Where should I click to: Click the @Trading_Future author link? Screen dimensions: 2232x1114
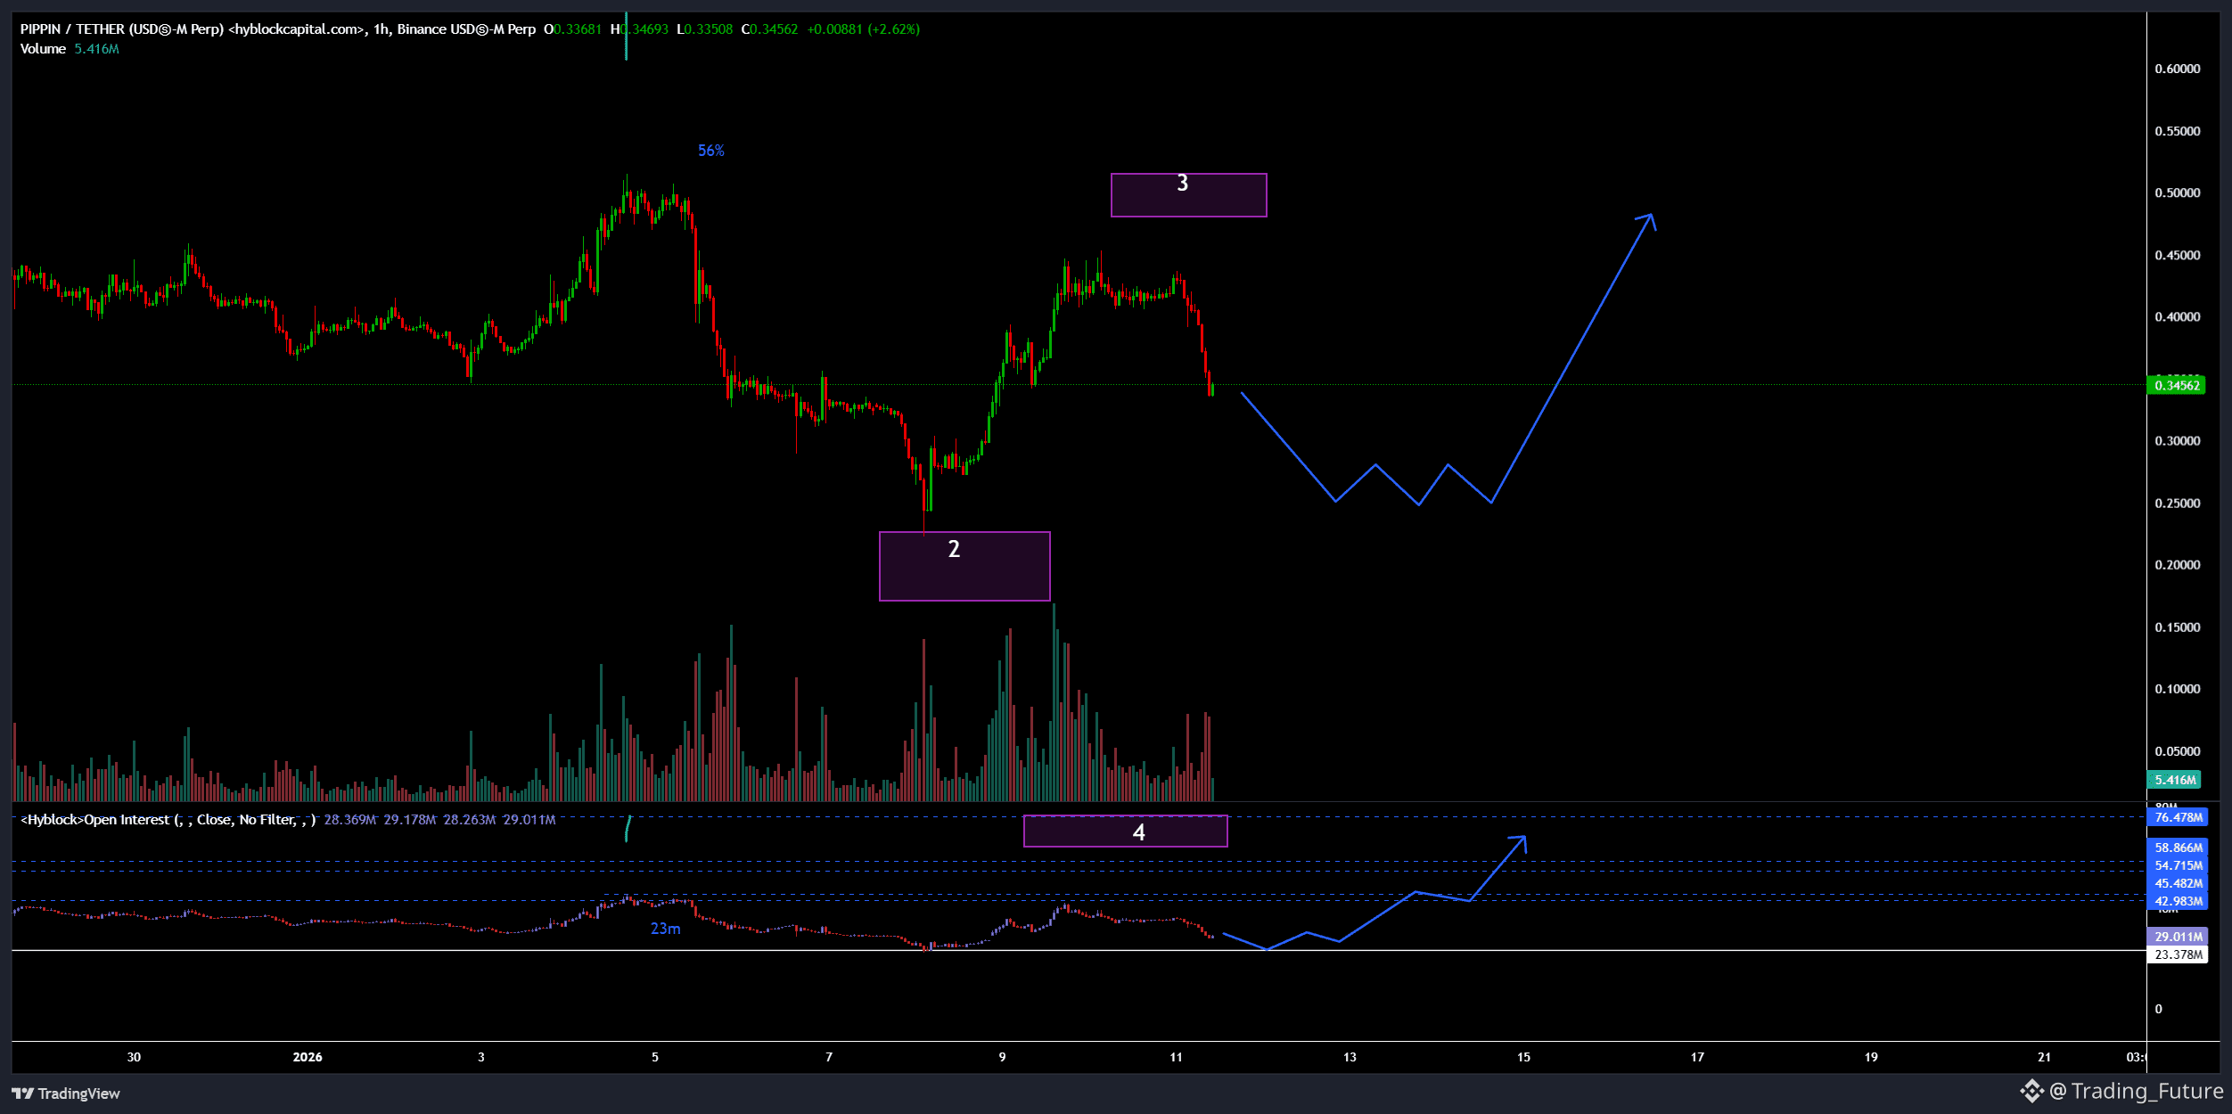2137,1091
